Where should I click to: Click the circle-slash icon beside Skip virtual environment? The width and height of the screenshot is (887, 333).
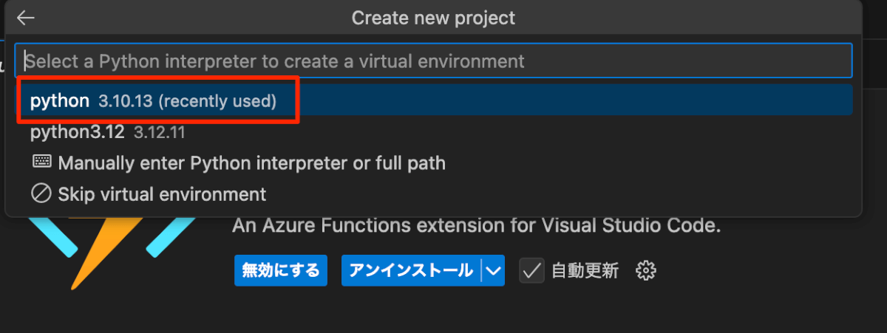[x=41, y=194]
